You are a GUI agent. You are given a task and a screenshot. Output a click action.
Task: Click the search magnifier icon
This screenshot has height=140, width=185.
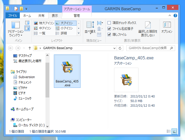[172, 48]
